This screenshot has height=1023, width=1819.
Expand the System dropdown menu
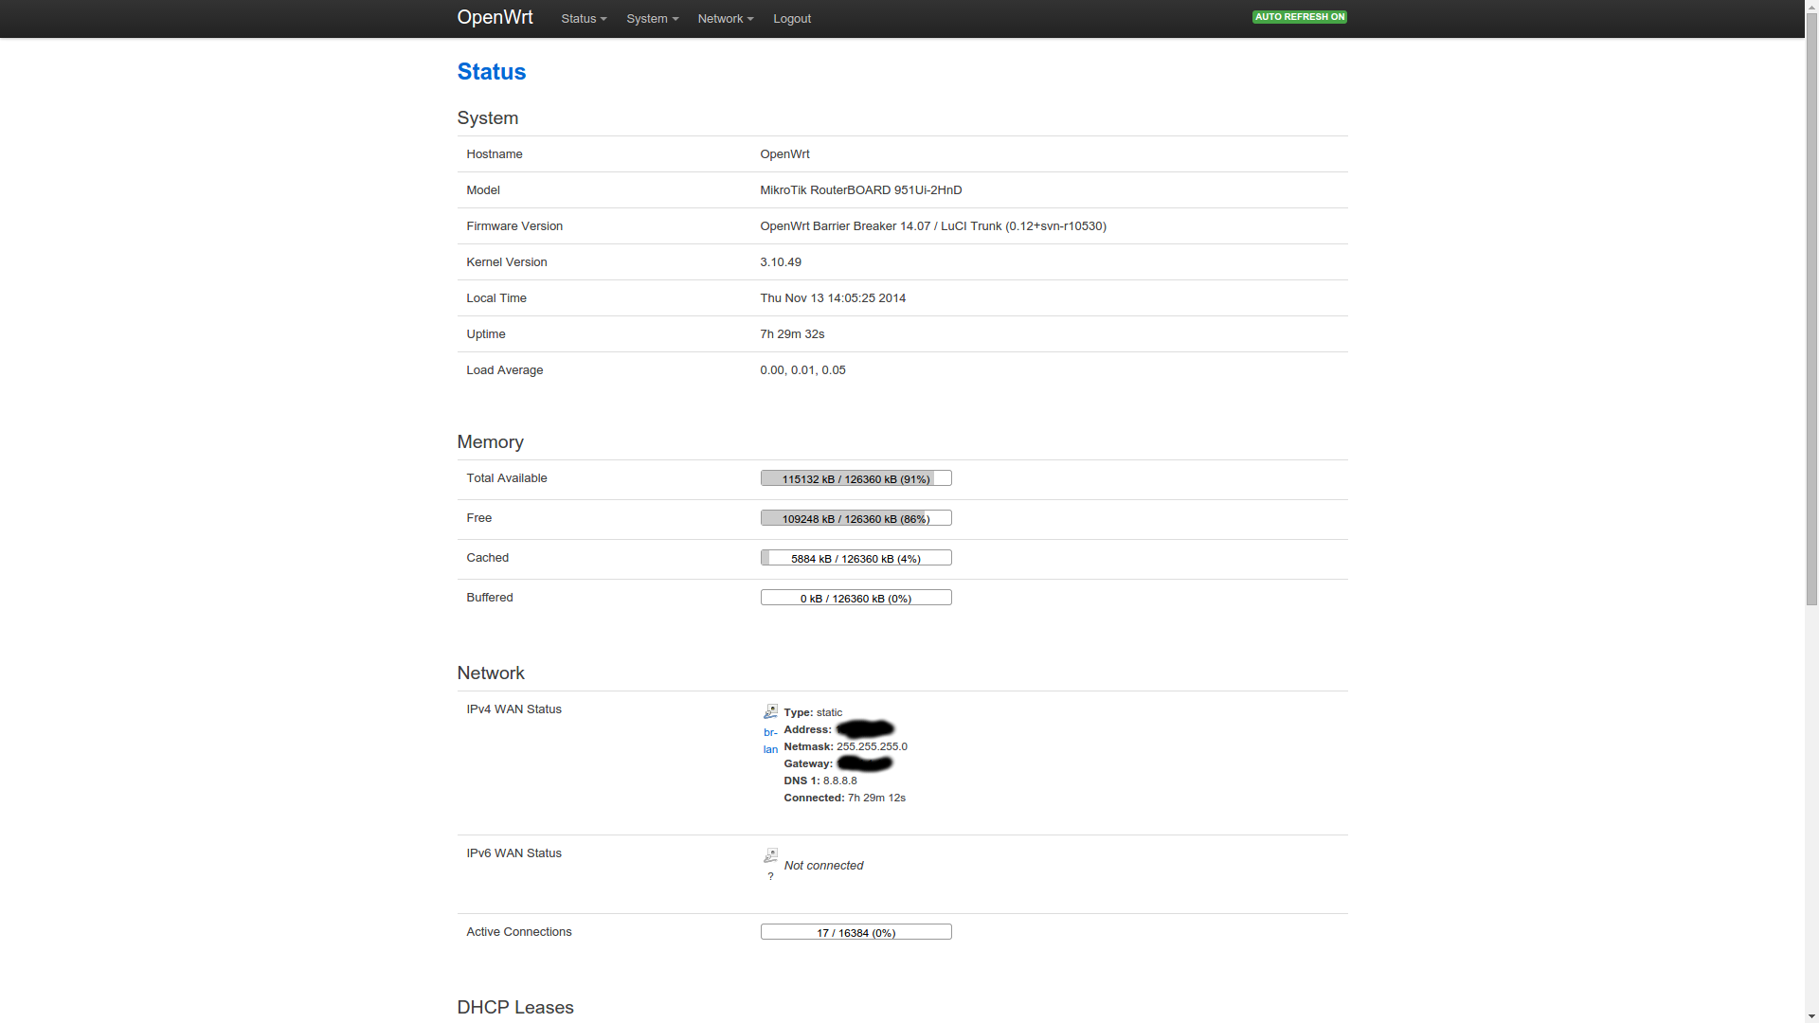652,19
